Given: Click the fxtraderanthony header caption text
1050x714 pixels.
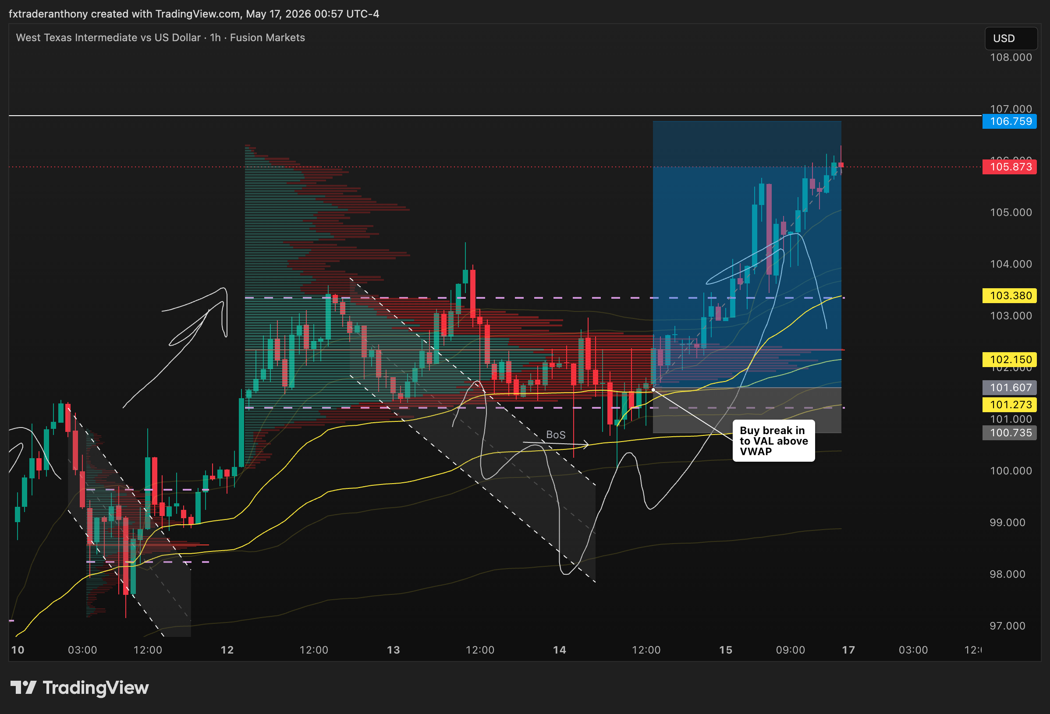Looking at the screenshot, I should coord(194,14).
